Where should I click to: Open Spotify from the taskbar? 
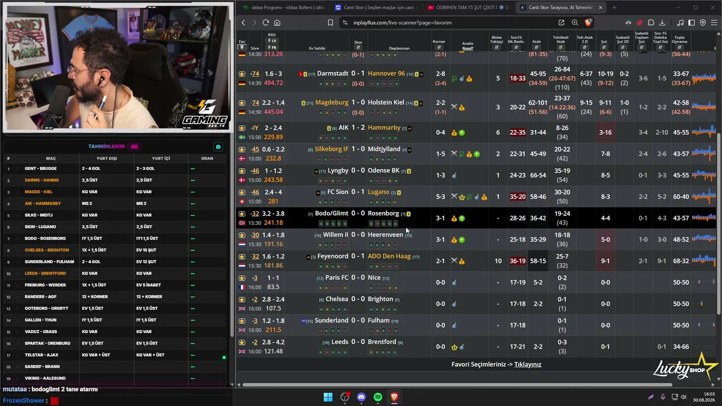point(378,397)
